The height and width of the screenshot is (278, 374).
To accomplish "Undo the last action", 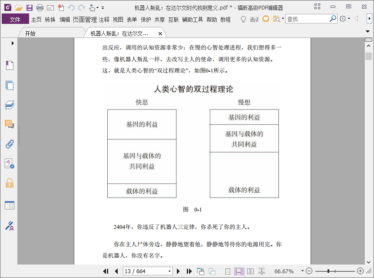I will pos(71,8).
